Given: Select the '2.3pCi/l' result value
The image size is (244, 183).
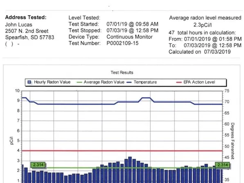Looking at the screenshot, I should [203, 25].
